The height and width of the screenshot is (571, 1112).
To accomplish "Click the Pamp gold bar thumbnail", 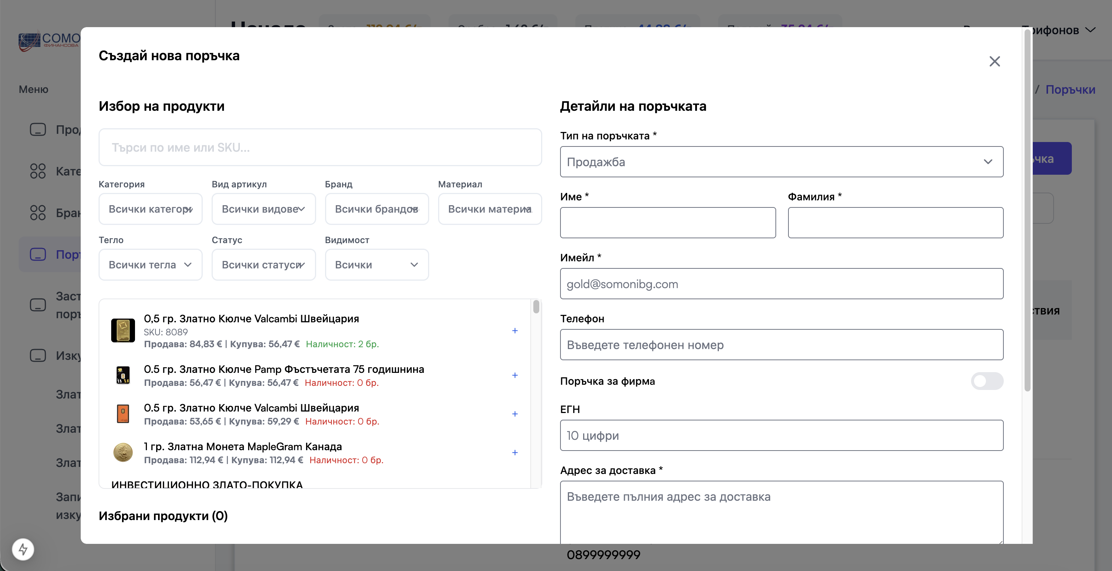I will pyautogui.click(x=123, y=375).
